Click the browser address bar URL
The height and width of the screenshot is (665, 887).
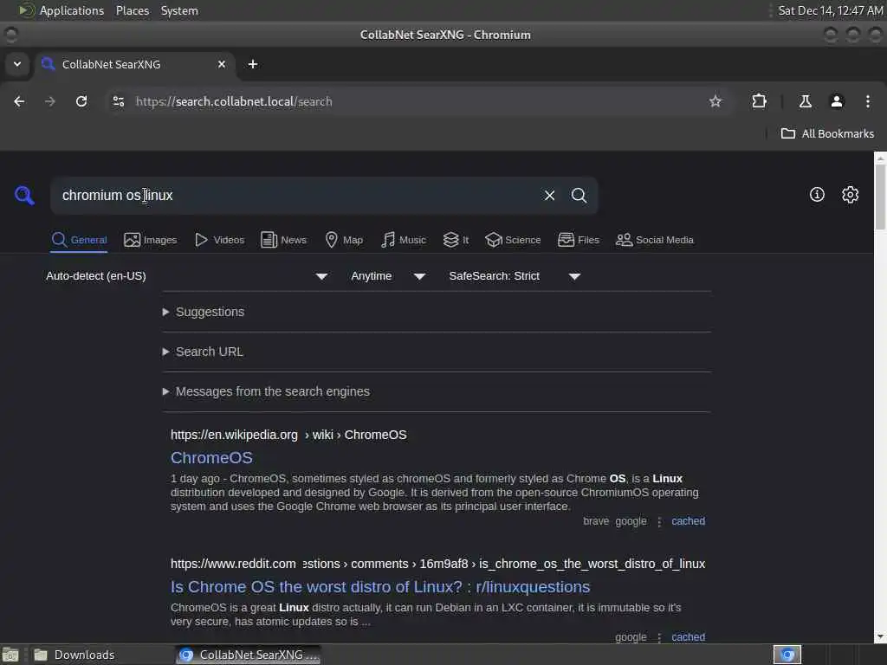pyautogui.click(x=234, y=101)
